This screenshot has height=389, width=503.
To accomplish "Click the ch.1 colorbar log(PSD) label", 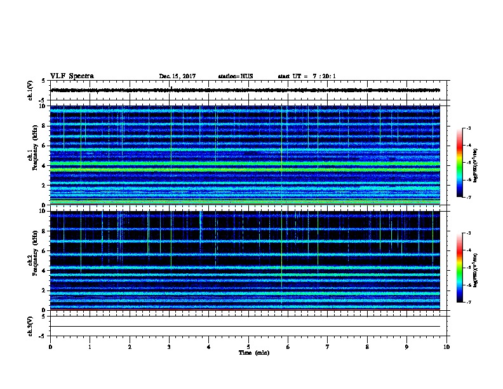I will click(x=475, y=165).
